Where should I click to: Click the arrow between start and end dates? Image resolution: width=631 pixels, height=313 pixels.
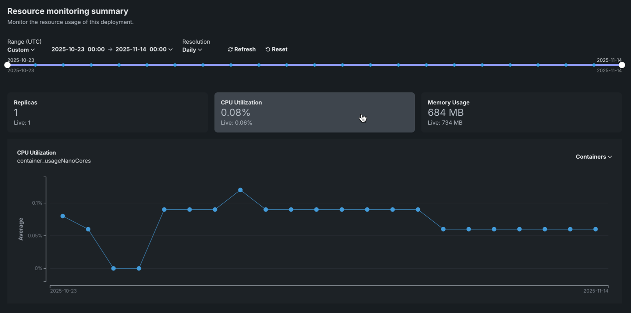[x=110, y=50]
